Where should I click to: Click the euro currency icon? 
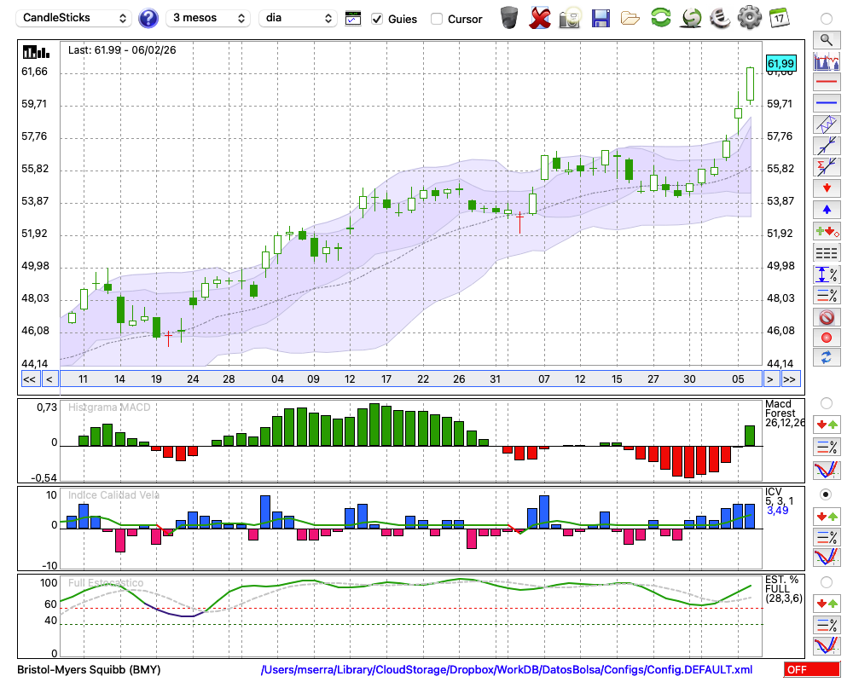click(x=720, y=17)
